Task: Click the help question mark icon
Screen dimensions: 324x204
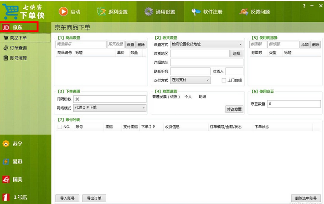Action: pyautogui.click(x=304, y=6)
